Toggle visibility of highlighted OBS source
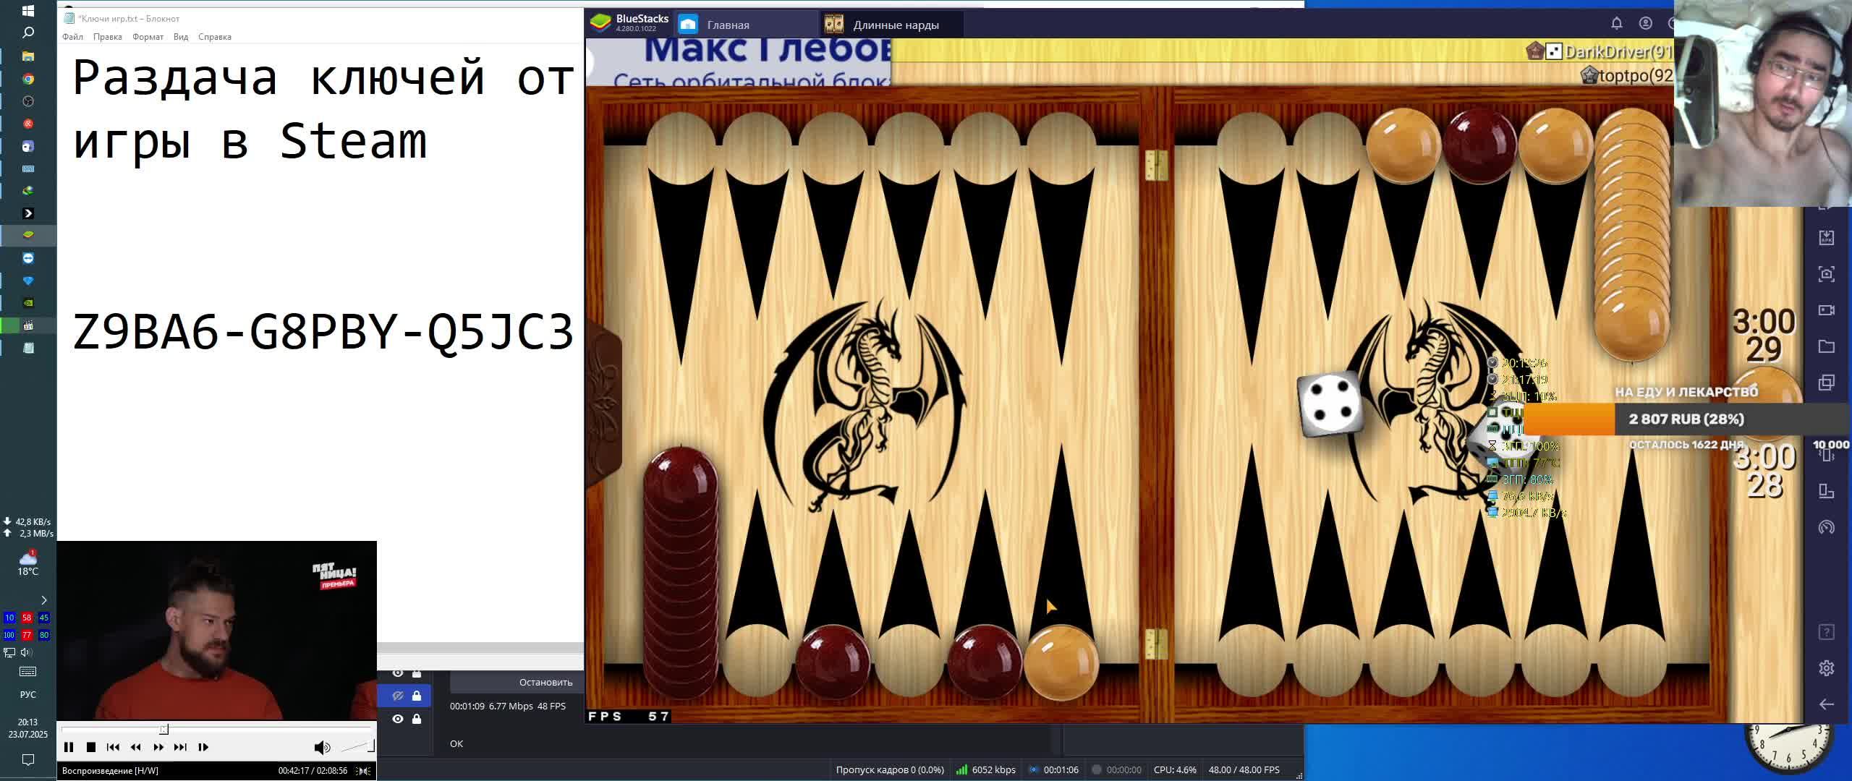 397,696
